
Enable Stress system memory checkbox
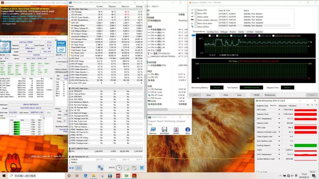[196, 20]
